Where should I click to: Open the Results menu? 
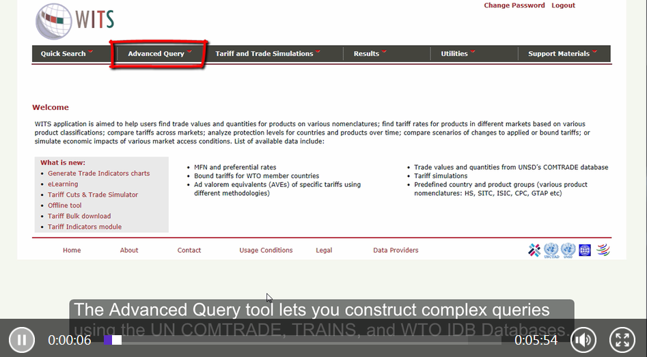(x=370, y=54)
